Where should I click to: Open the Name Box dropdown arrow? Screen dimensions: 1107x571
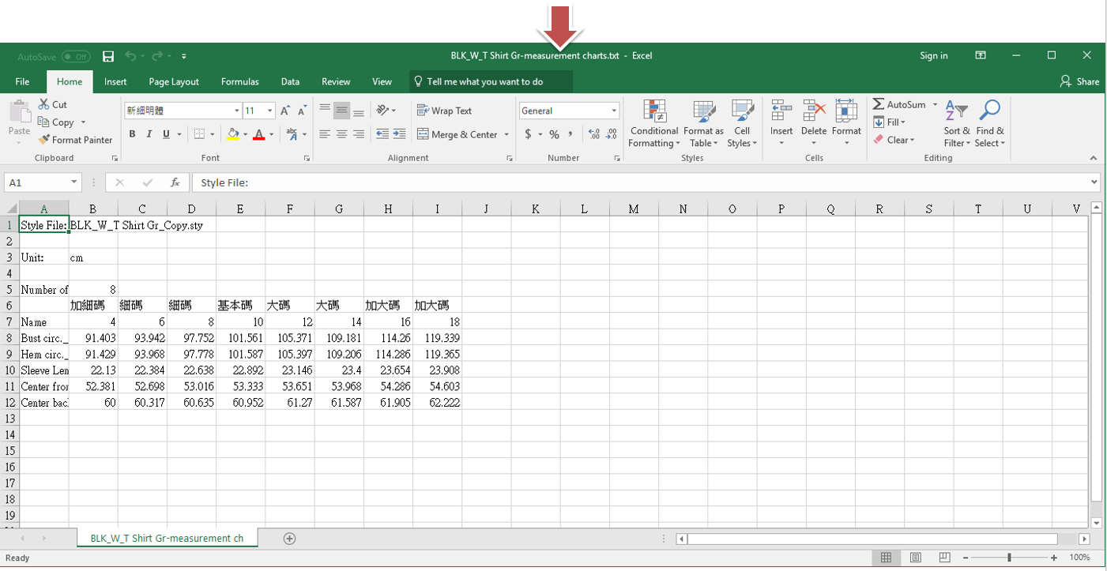pyautogui.click(x=73, y=182)
